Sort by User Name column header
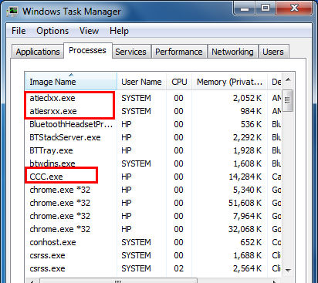Image resolution: width=318 pixels, height=283 pixels. click(141, 81)
